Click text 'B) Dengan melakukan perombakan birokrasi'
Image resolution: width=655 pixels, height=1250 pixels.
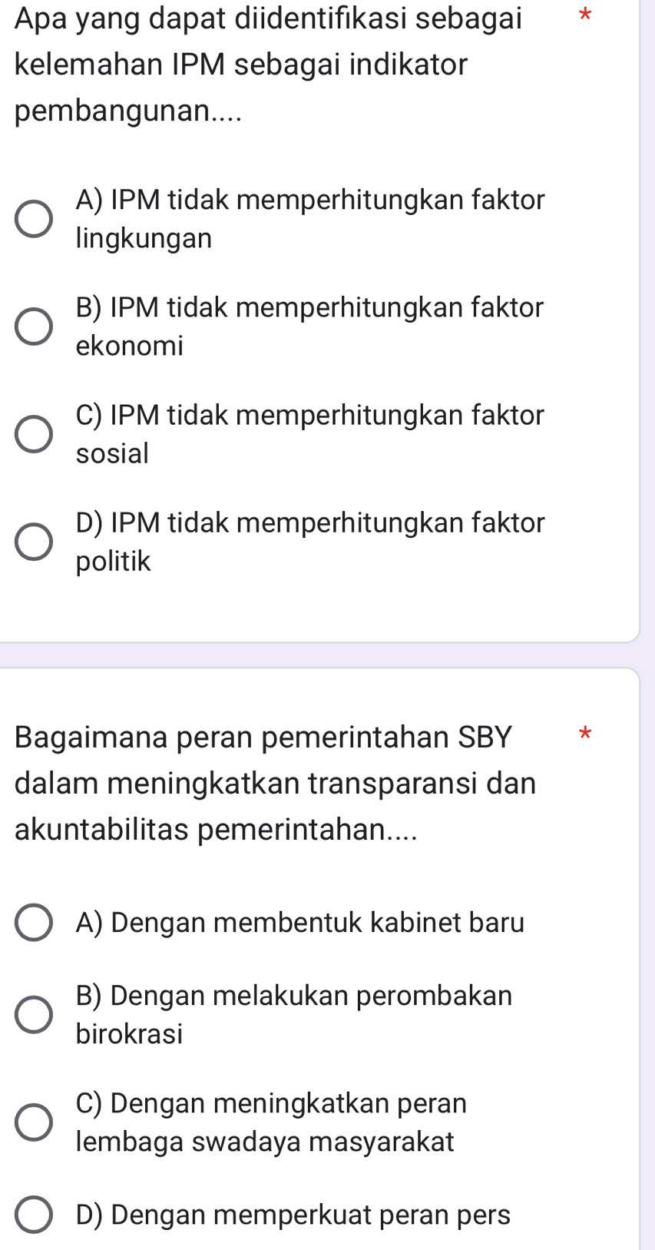click(293, 1014)
